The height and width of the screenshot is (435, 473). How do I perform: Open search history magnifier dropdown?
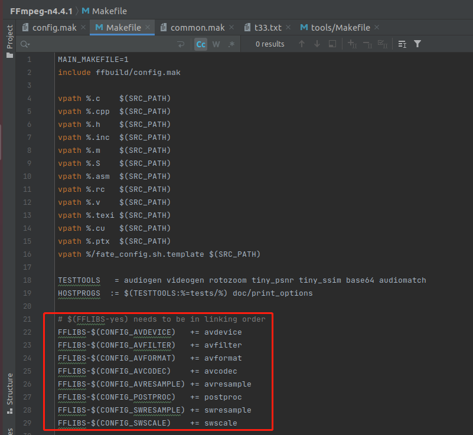pos(25,44)
